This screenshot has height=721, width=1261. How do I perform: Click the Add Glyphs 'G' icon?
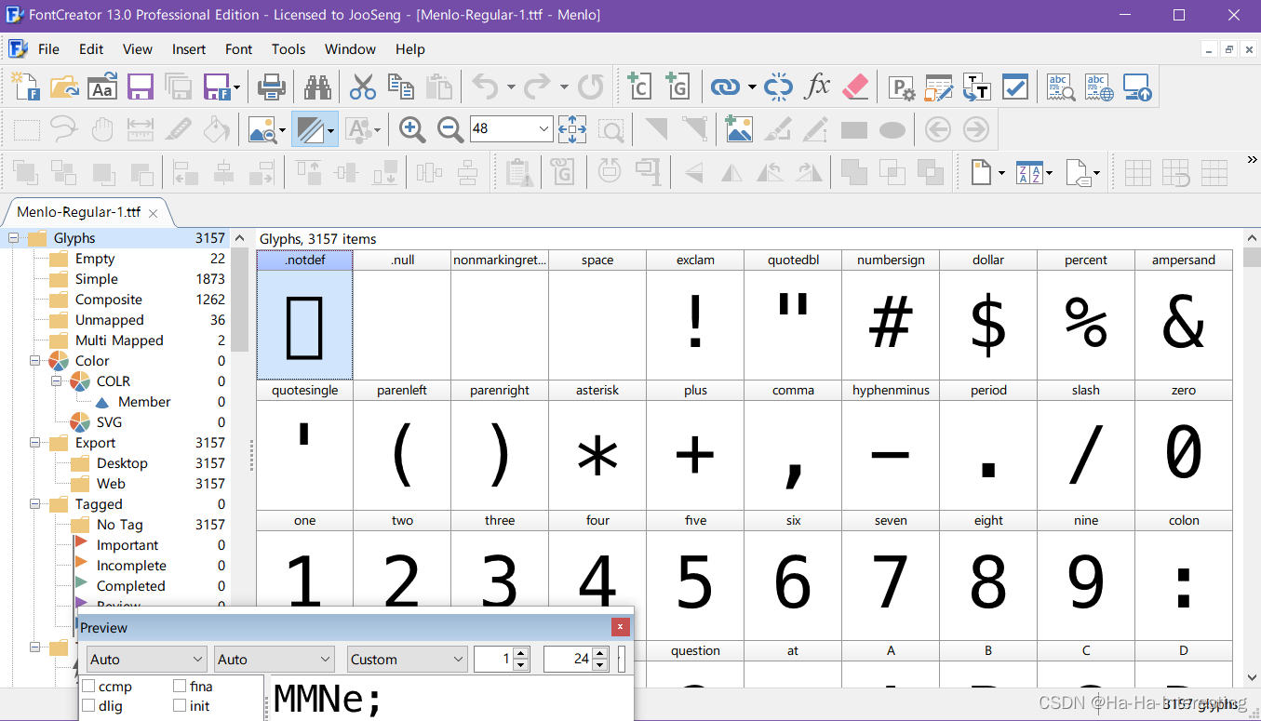(677, 87)
